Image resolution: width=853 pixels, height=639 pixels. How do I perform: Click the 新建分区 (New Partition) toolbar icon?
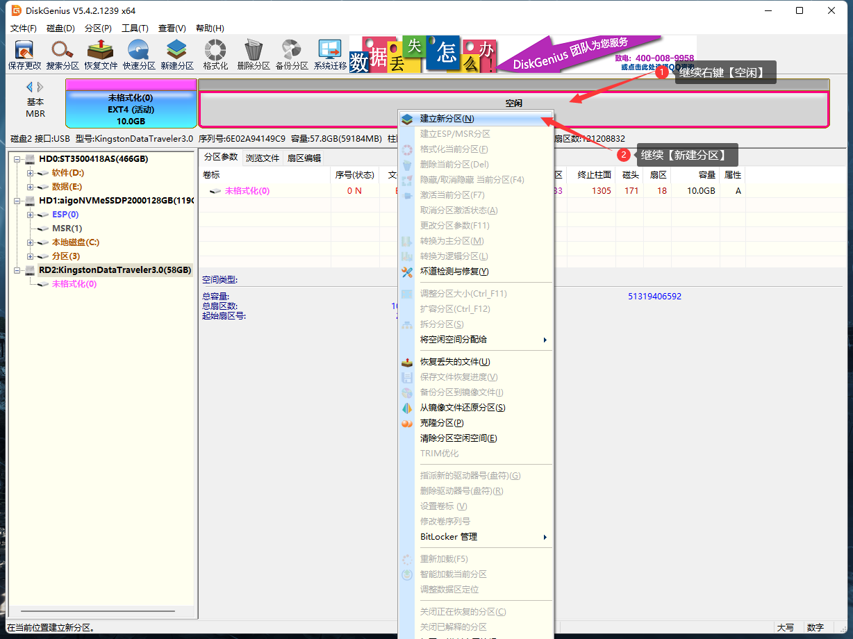(177, 54)
